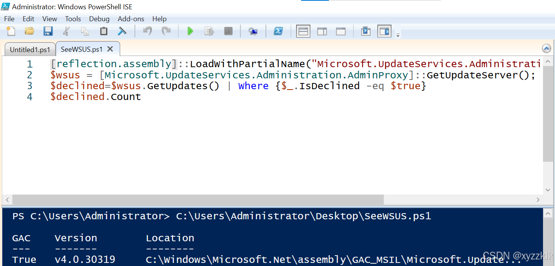Run selection toolbar icon

pyautogui.click(x=209, y=31)
